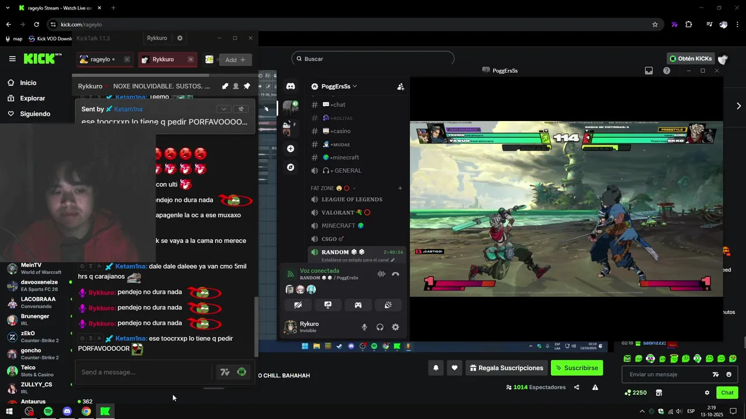Open LACOBRAAA channel in followed list
Viewport: 746px width, 419px height.
pyautogui.click(x=40, y=303)
